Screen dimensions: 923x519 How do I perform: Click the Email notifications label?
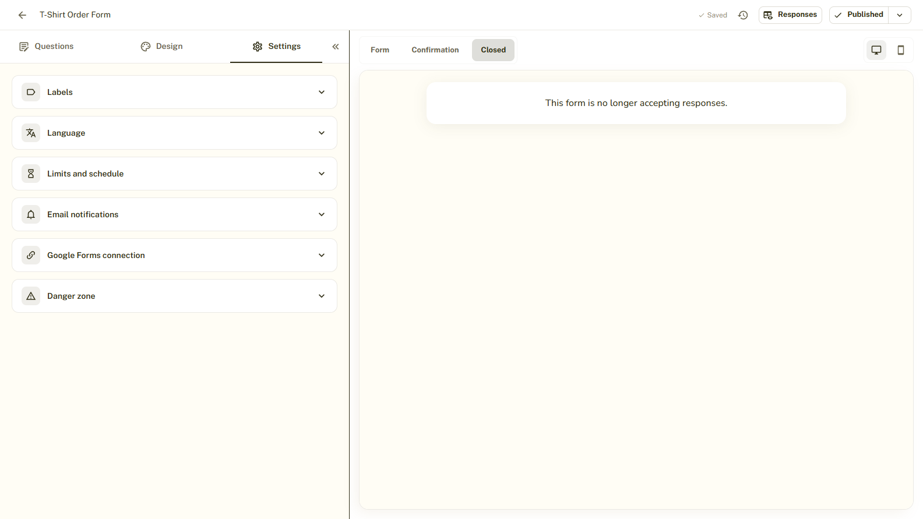click(83, 214)
